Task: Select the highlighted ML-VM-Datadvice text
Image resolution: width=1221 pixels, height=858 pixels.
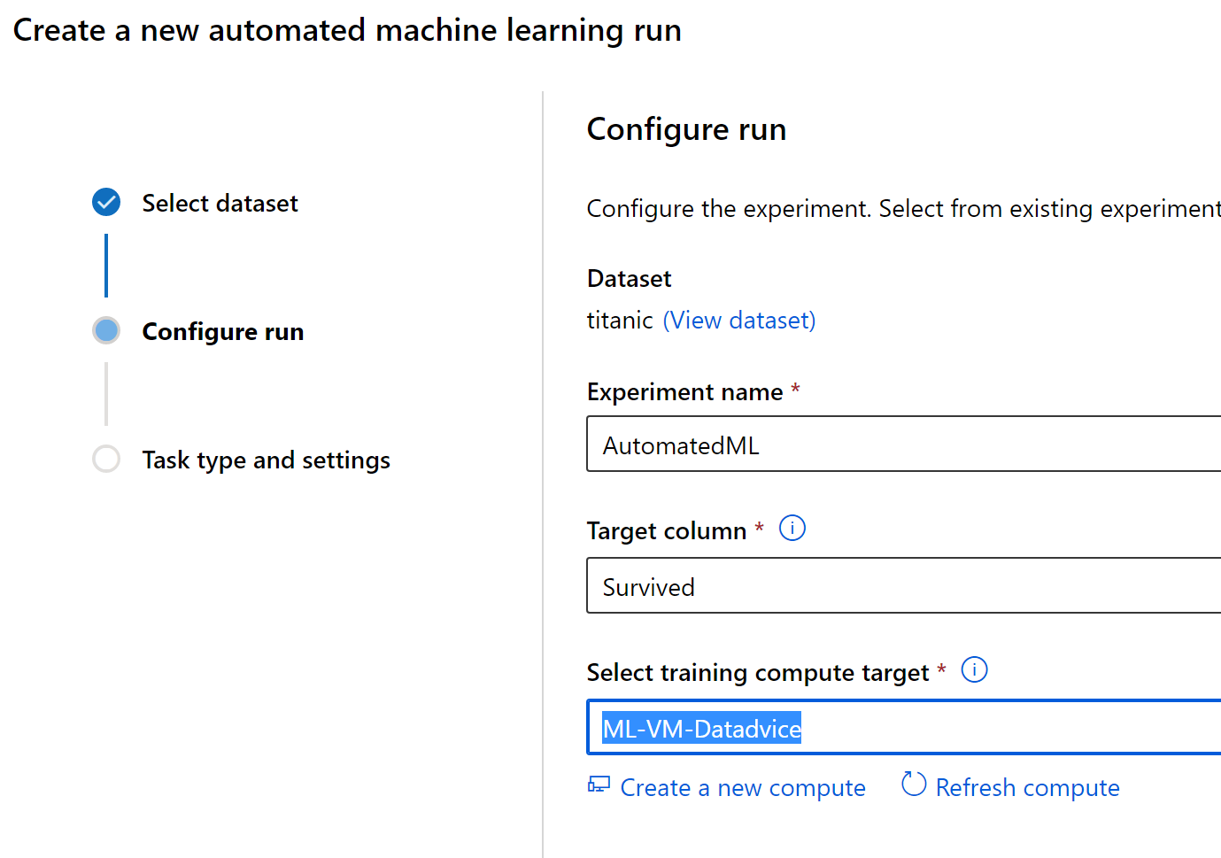Action: [x=700, y=727]
